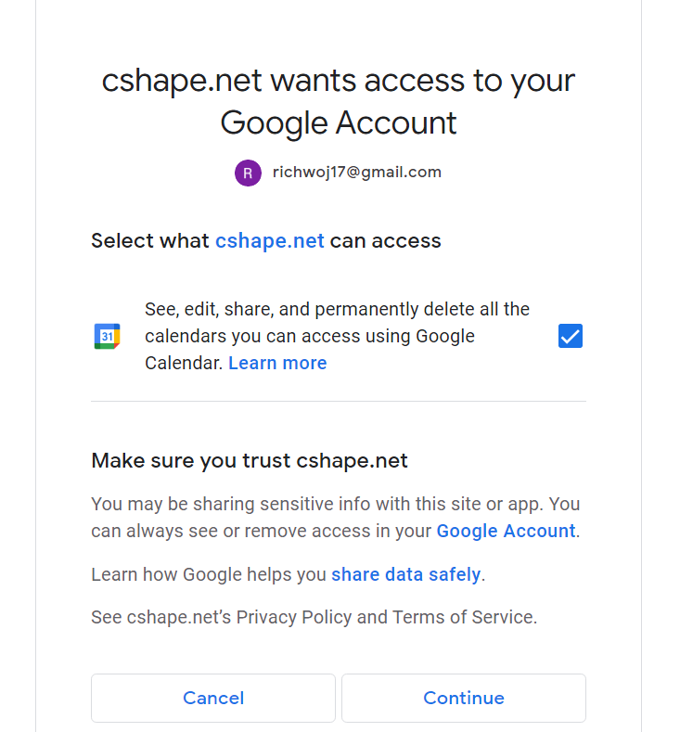
Task: Click the richwoj17@gmail.com email address
Action: point(357,173)
